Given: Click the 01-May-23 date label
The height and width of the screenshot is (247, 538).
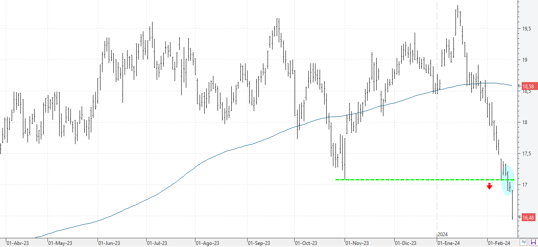Looking at the screenshot, I should pos(60,243).
